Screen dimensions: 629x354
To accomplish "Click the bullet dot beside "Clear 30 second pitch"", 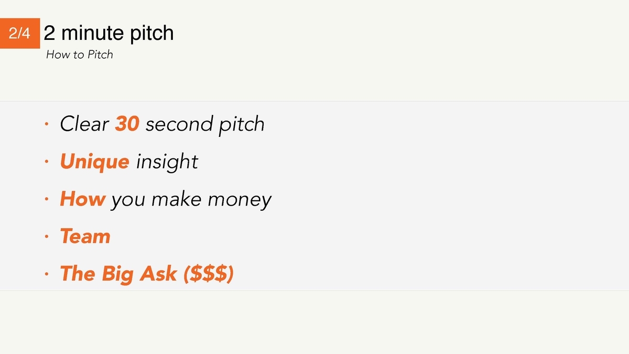I will click(x=47, y=125).
